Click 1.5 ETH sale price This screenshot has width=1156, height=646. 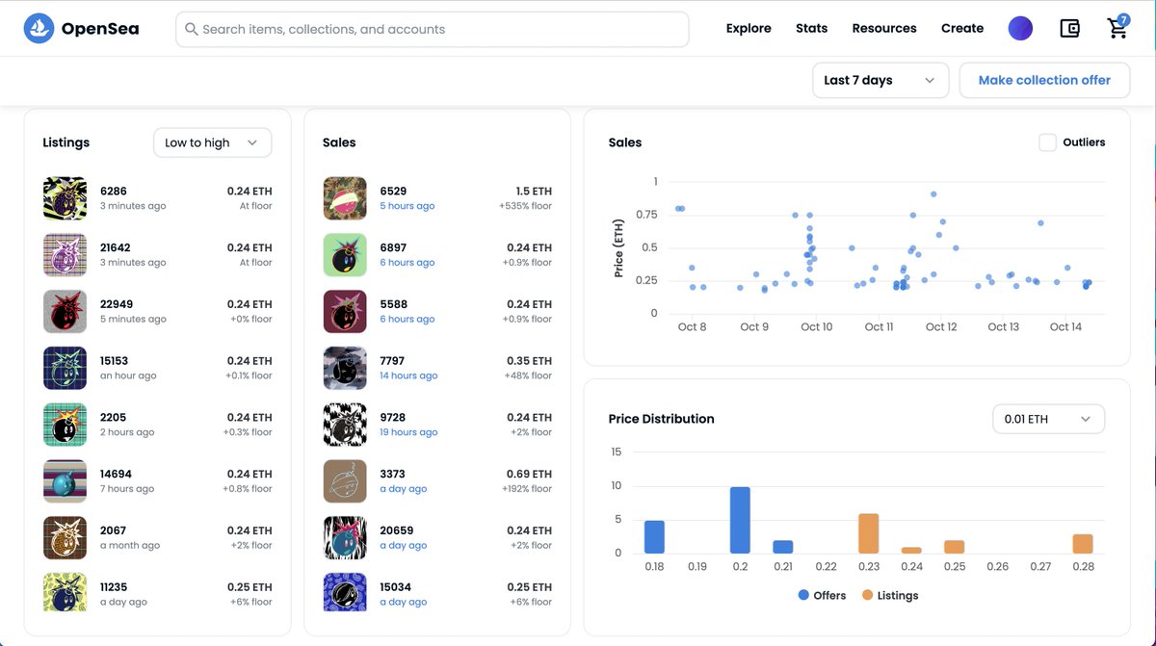[x=534, y=192]
